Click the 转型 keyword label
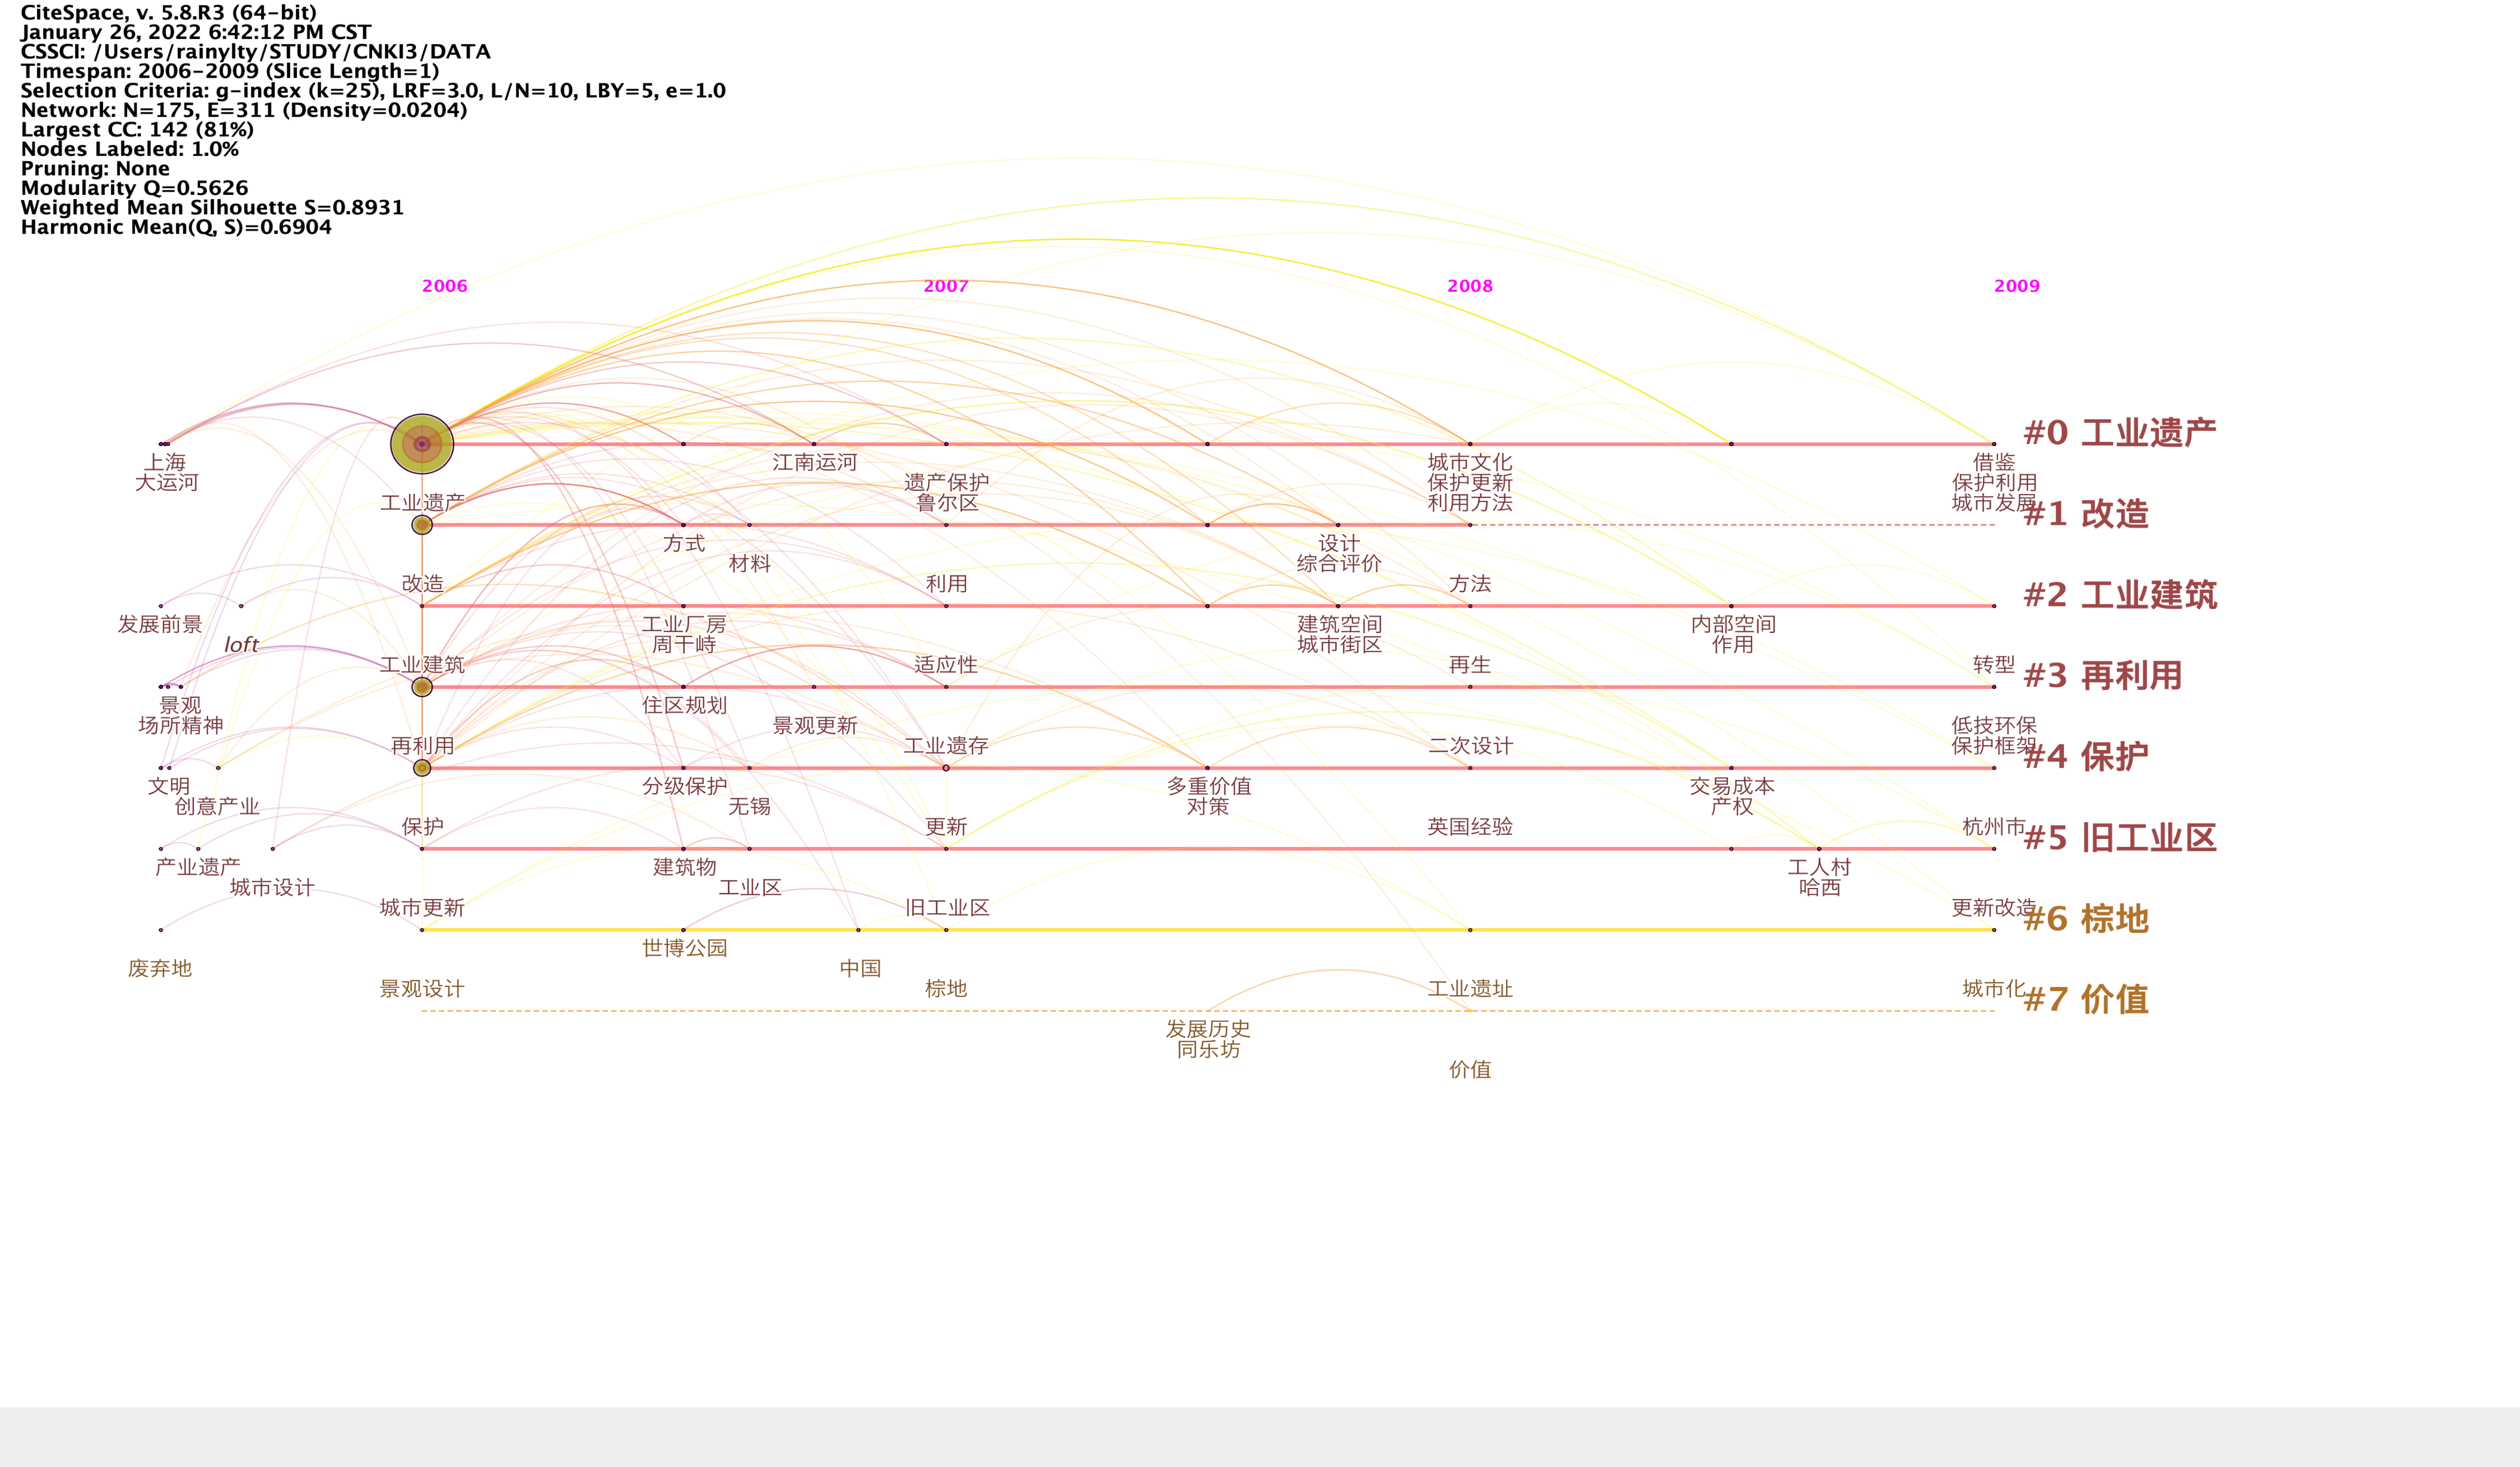 (x=1994, y=665)
